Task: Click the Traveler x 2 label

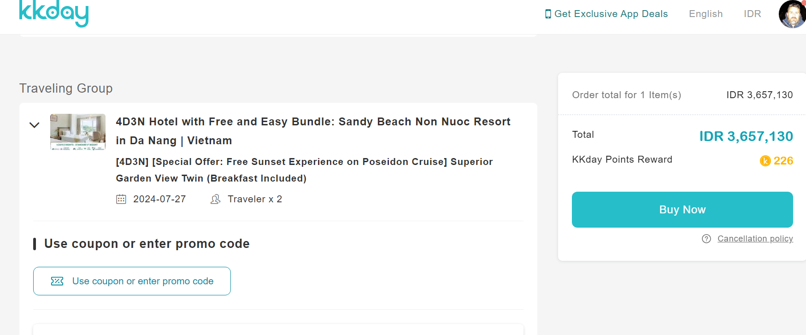Action: [255, 199]
